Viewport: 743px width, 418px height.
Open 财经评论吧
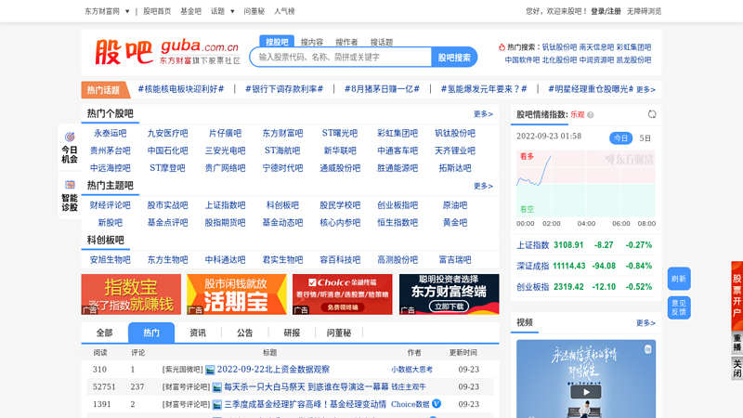click(x=110, y=205)
